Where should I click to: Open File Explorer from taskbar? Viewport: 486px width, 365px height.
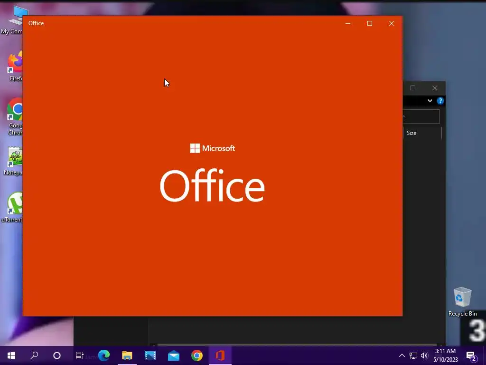click(x=127, y=355)
